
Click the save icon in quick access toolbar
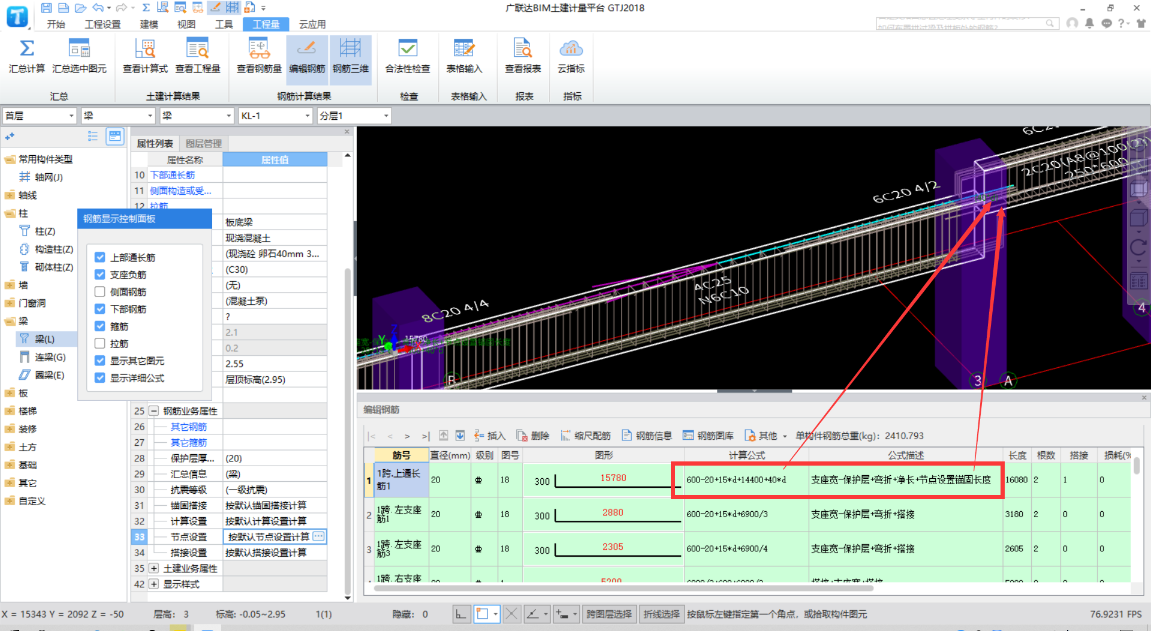point(46,8)
